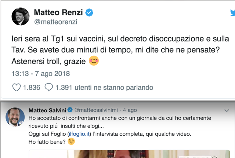Click the winking emoji after "Ho fatto bene?"

(71, 142)
